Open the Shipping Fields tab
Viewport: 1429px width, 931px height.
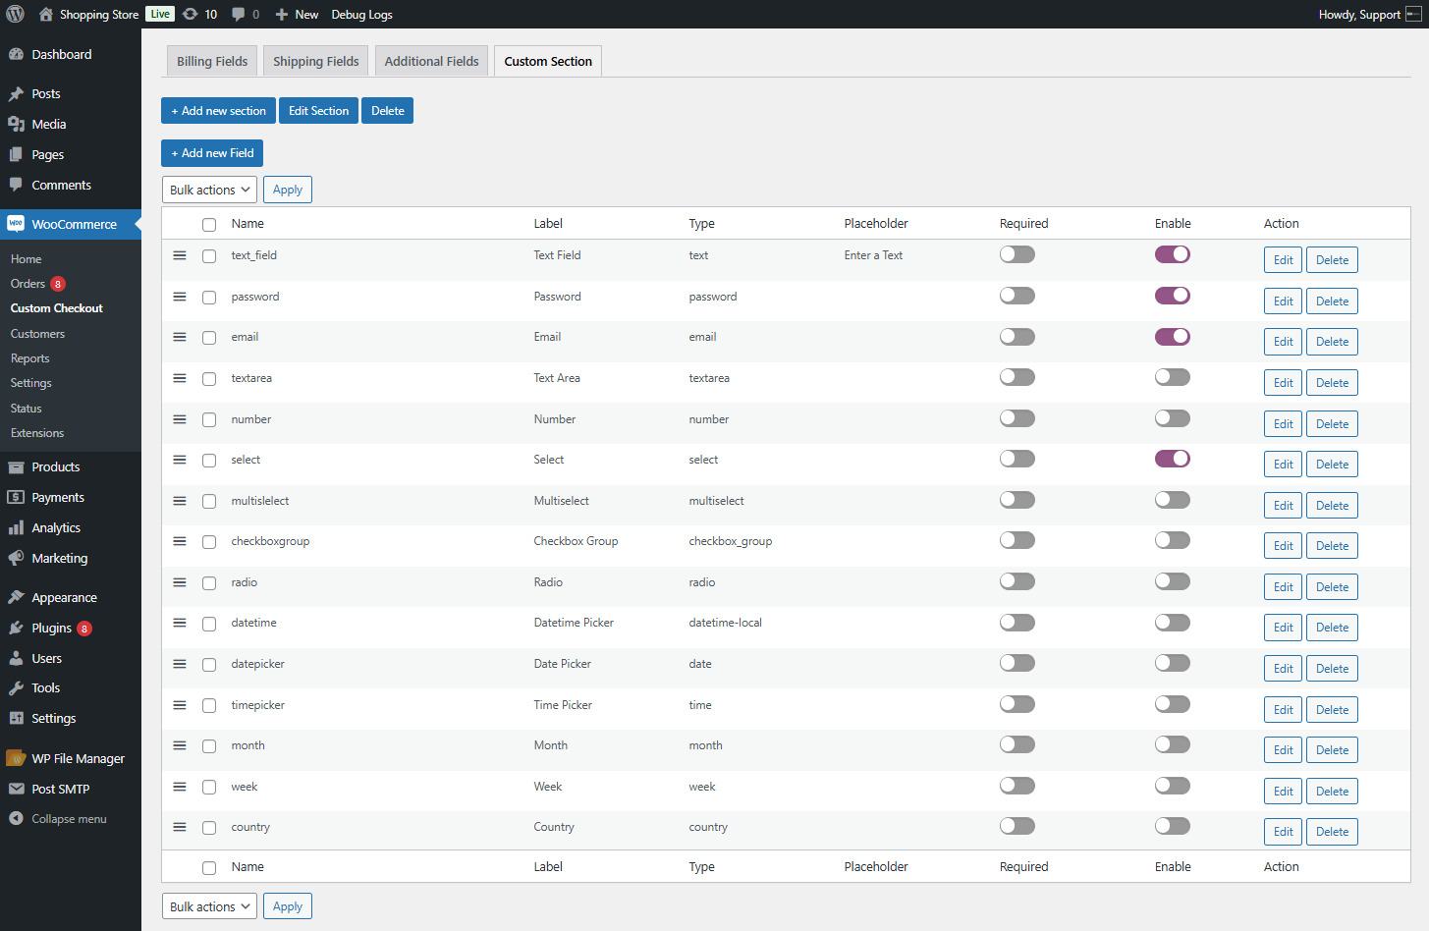[315, 60]
